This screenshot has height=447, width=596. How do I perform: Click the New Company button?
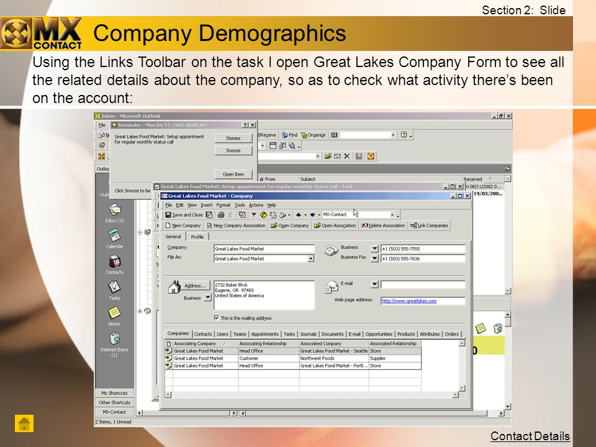[183, 225]
